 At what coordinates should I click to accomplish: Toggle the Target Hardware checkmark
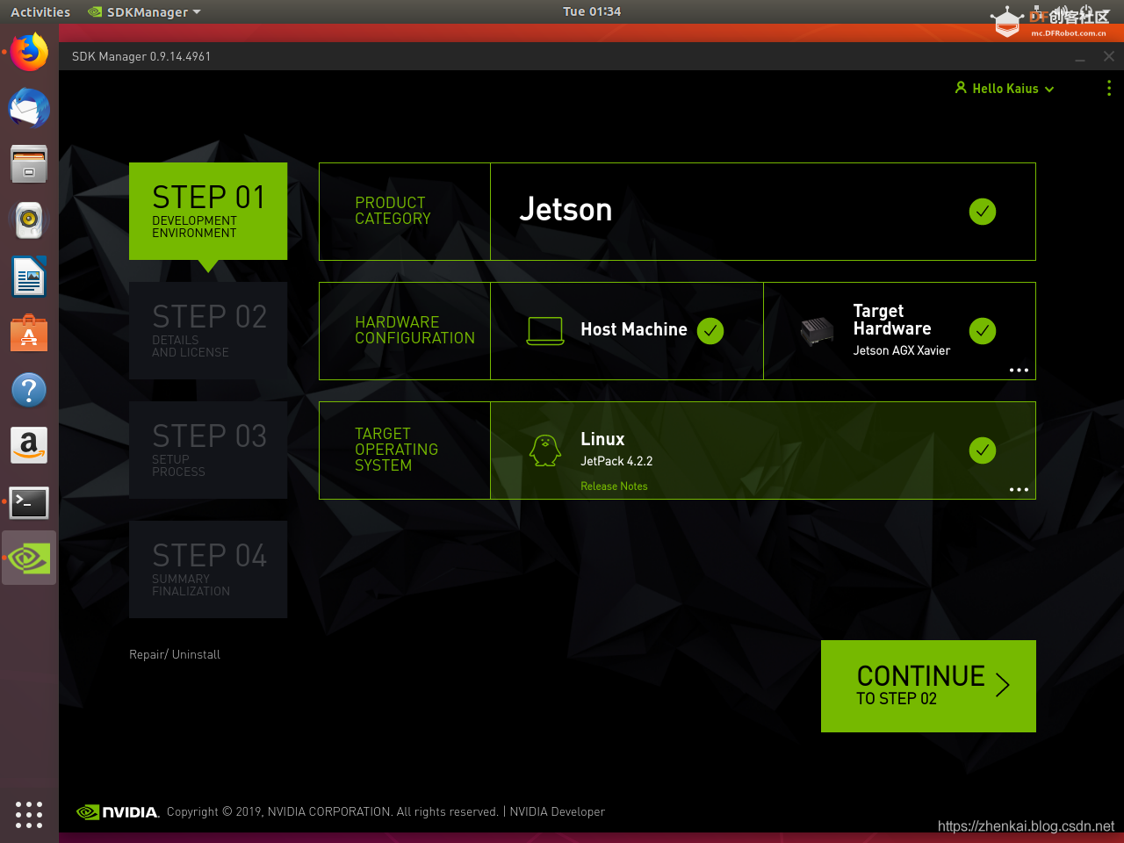pyautogui.click(x=983, y=331)
